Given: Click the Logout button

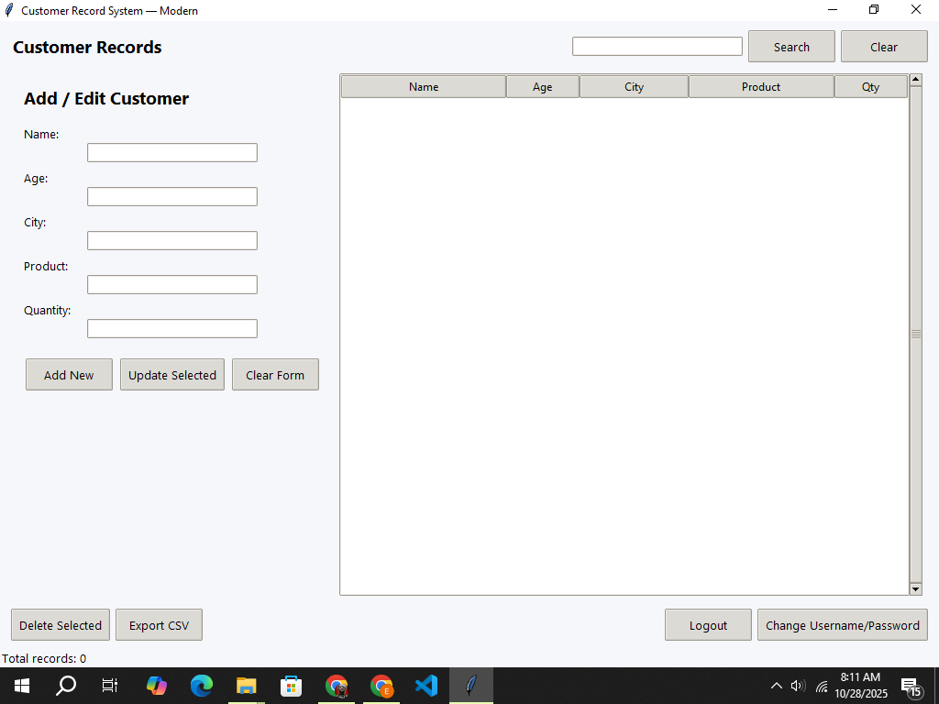Looking at the screenshot, I should 708,625.
